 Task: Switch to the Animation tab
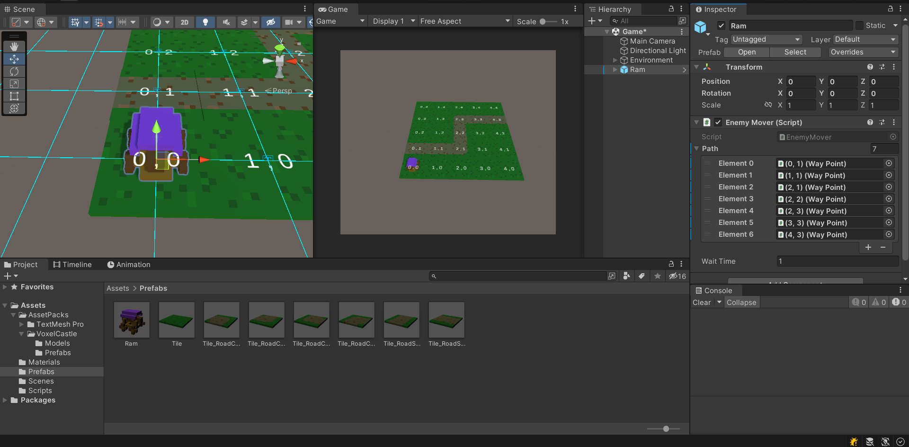pyautogui.click(x=129, y=264)
